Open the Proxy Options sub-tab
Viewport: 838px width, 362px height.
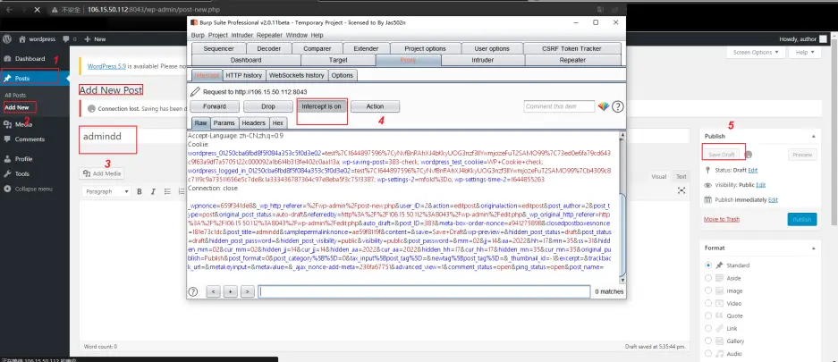pos(342,75)
